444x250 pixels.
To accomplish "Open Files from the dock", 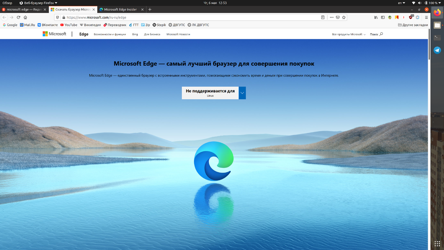I will click(437, 25).
